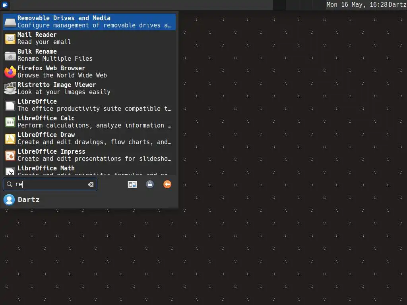Click the LibreOffice Calc spreadsheet icon
The image size is (407, 305).
tap(10, 122)
